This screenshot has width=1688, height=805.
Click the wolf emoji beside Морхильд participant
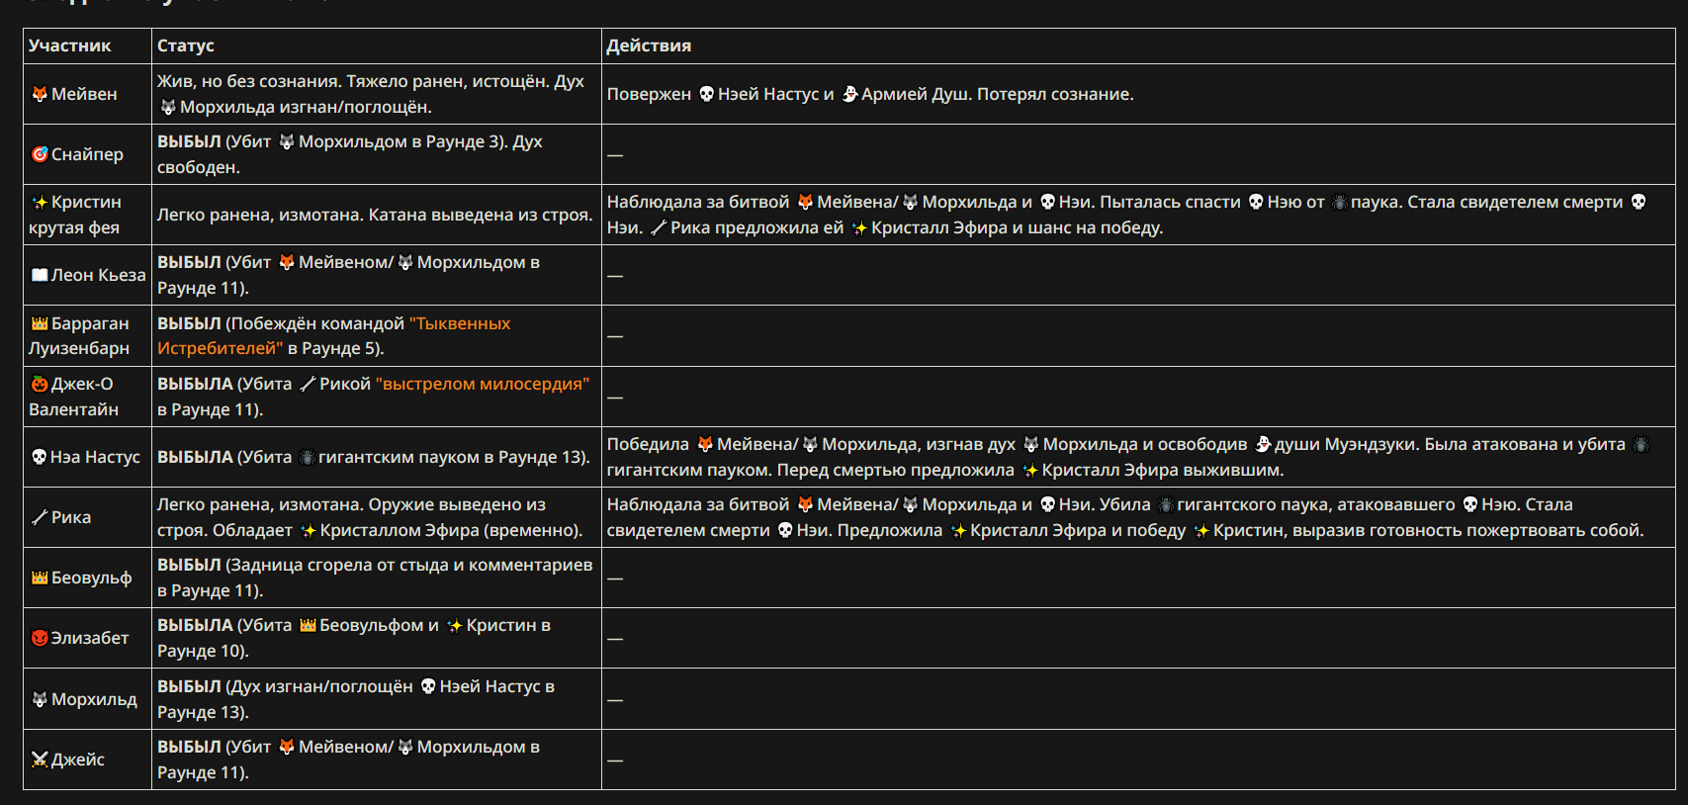pos(40,699)
